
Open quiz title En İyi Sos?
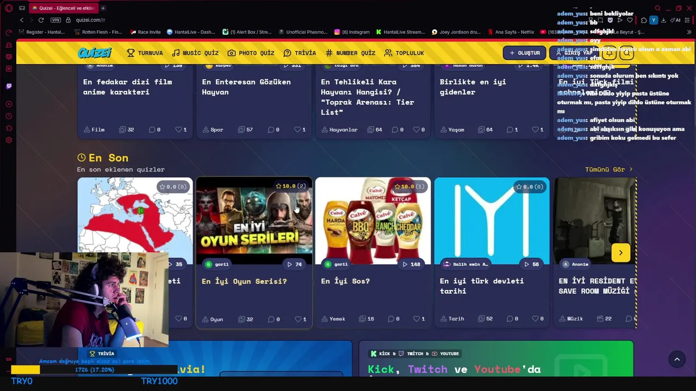[345, 281]
